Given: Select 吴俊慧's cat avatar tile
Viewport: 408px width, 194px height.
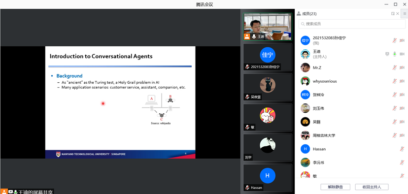Looking at the screenshot, I should click(268, 87).
